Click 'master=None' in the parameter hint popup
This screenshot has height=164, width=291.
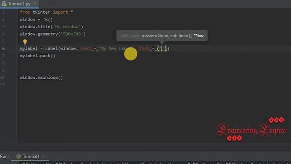tap(155, 36)
